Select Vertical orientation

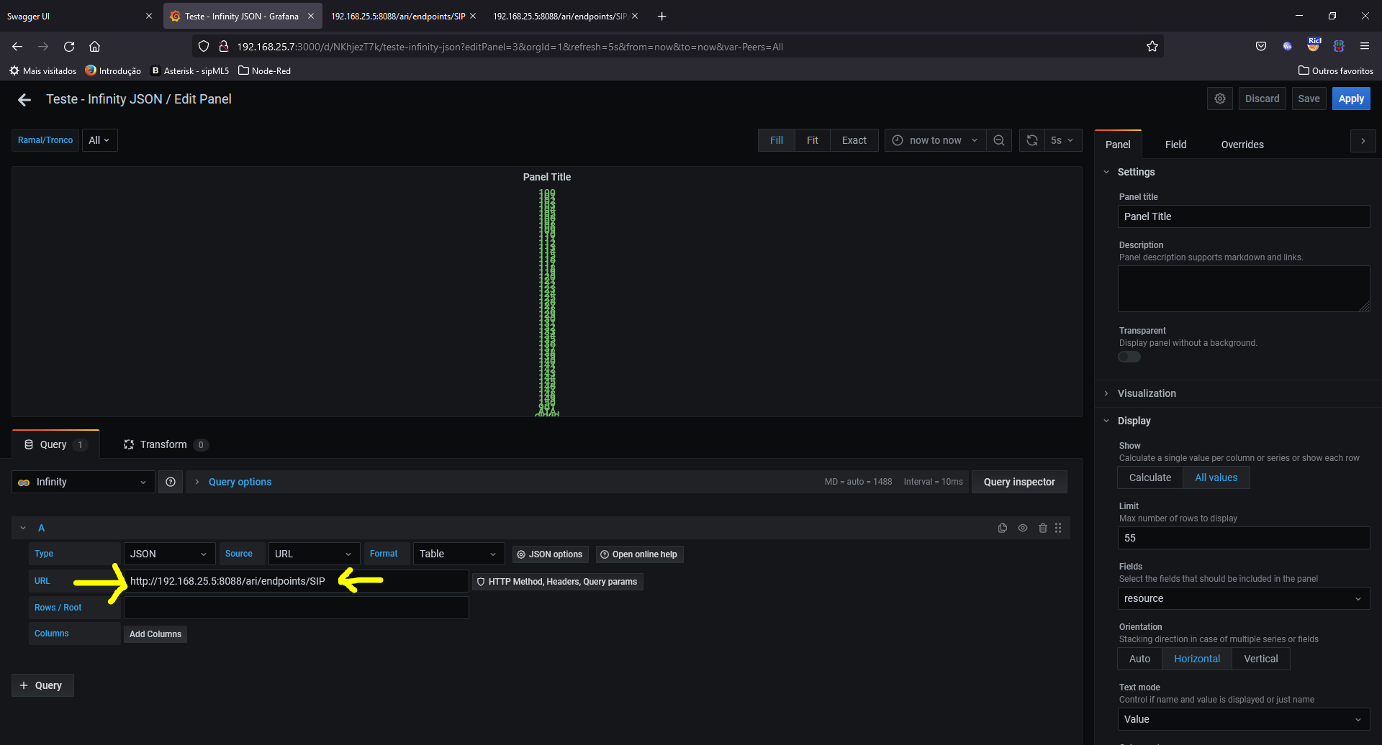point(1260,658)
